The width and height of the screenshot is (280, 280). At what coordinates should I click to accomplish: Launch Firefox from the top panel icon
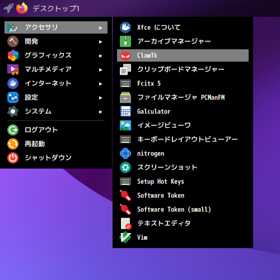point(22,8)
